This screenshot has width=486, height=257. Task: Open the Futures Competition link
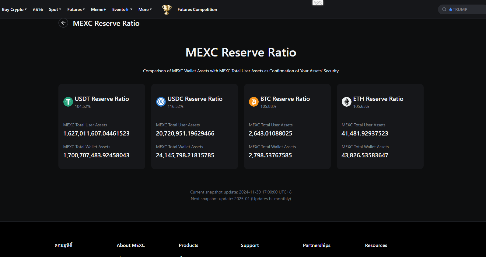point(197,9)
